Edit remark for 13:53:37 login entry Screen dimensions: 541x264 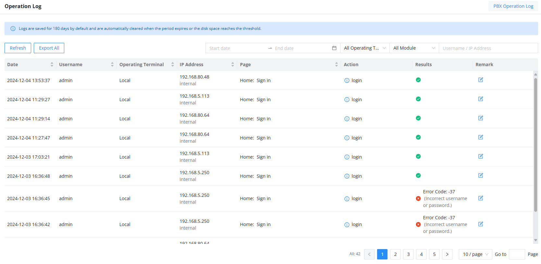[481, 80]
